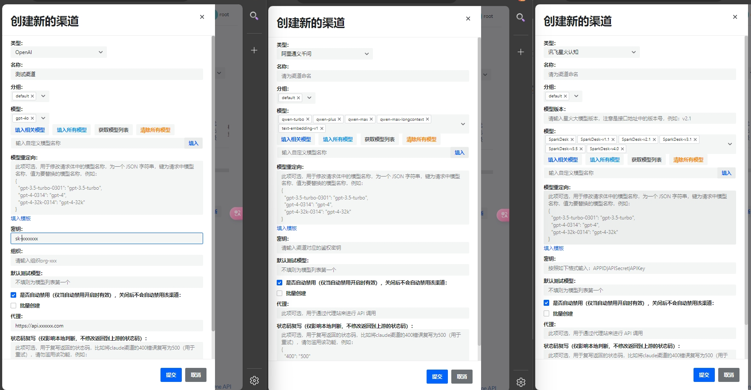This screenshot has height=390, width=751.
Task: Remove the SparkDesk-v4.0 model tag
Action: point(622,149)
